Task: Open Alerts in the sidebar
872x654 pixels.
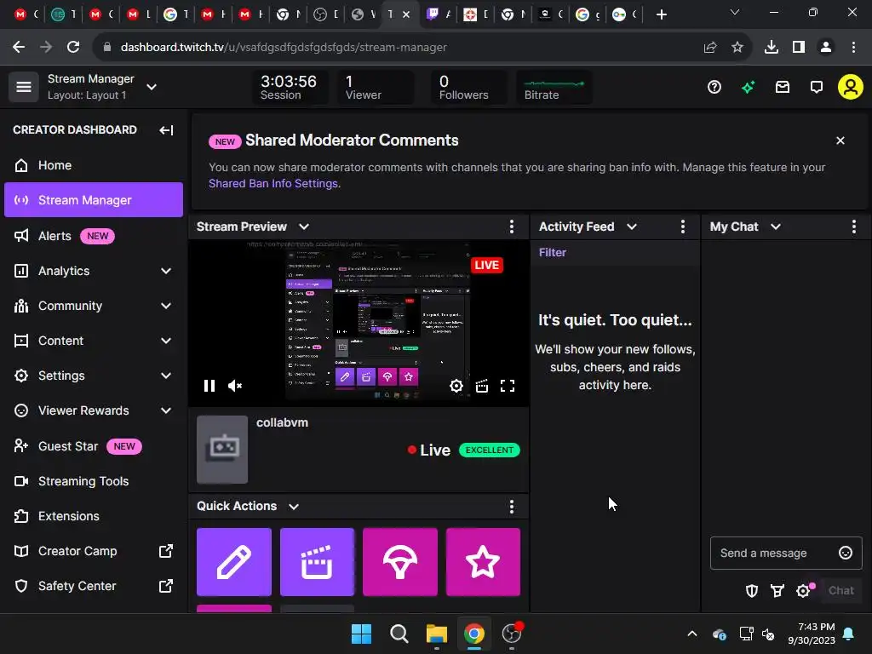Action: (x=94, y=236)
